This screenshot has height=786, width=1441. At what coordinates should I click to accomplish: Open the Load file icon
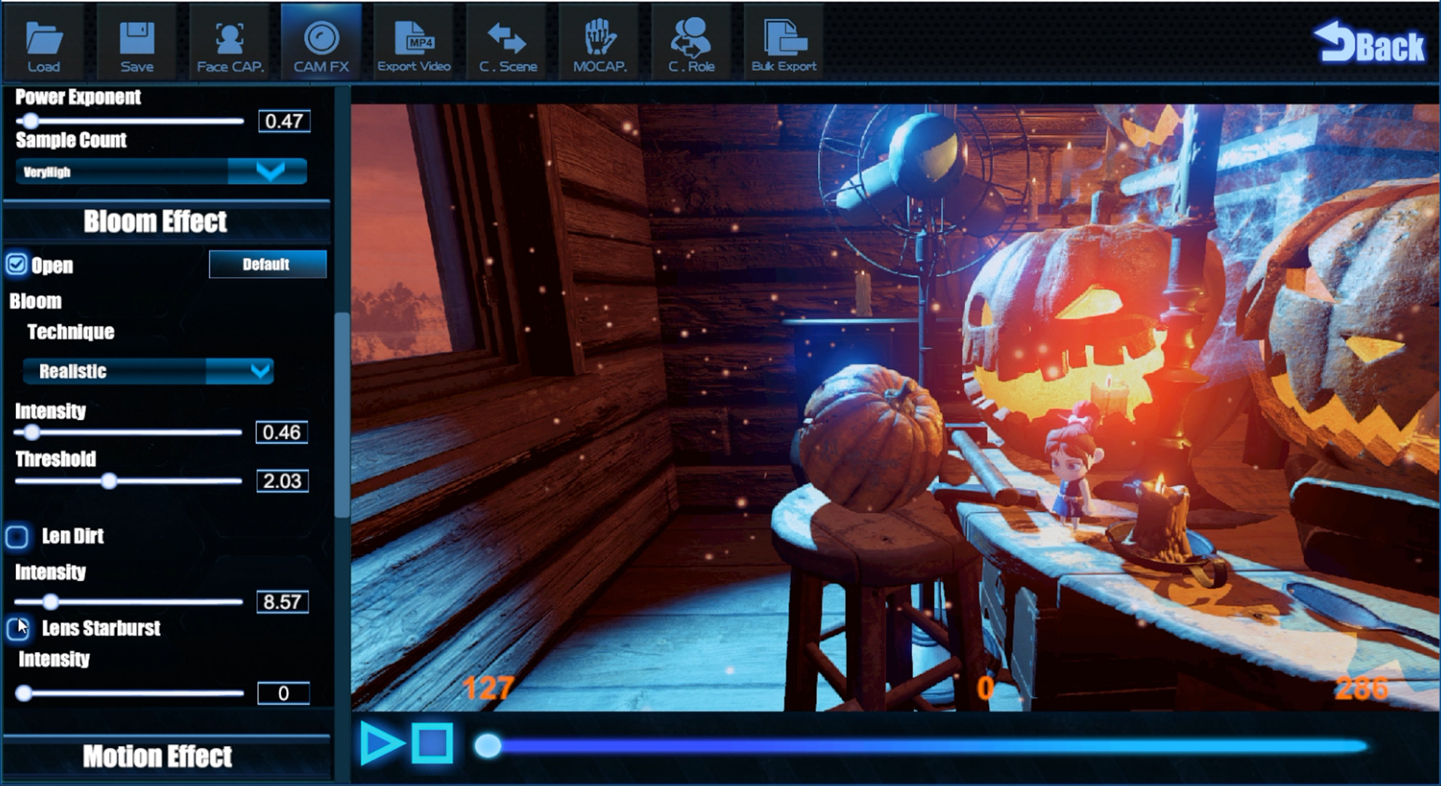coord(45,40)
